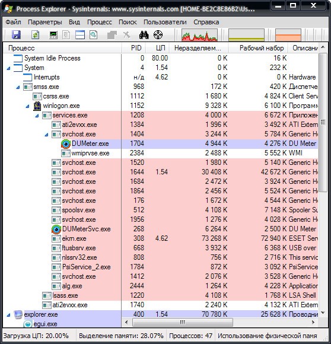Click the lsass.exe process icon
Screen dimensions: 331x344
click(x=47, y=296)
